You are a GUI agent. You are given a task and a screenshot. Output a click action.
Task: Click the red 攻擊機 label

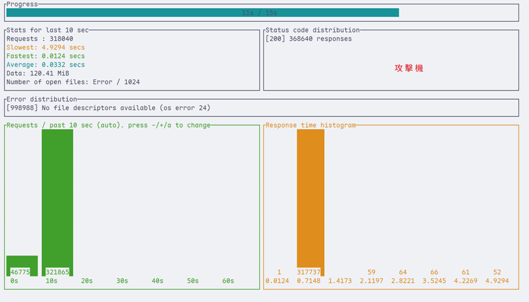click(409, 68)
